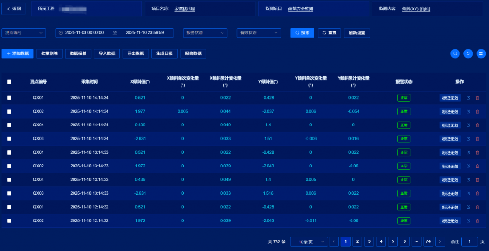
Task: Click edit icon for QX04 13:14:33 row
Action: coord(468,179)
